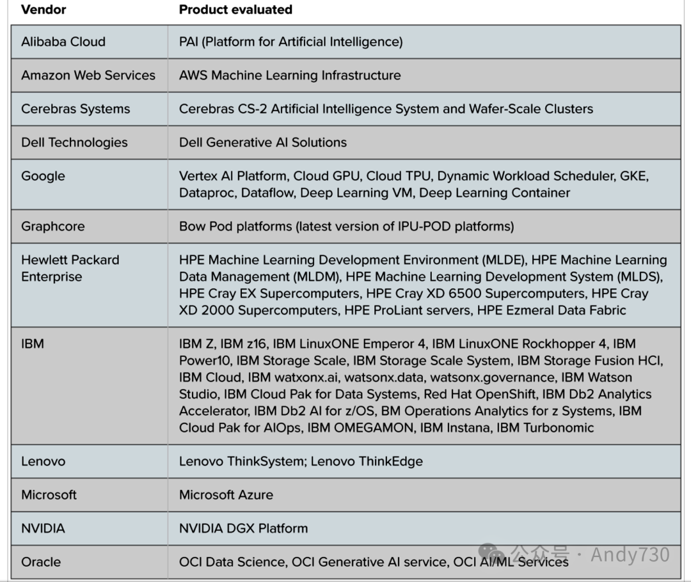This screenshot has width=691, height=582.
Task: Click the Lenovo vendor cell
Action: (90, 461)
